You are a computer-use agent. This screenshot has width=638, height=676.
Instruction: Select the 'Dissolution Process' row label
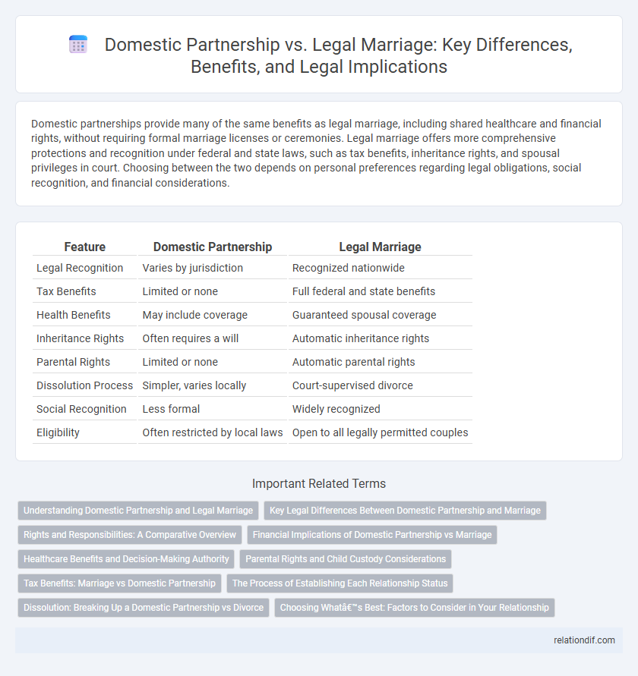84,385
